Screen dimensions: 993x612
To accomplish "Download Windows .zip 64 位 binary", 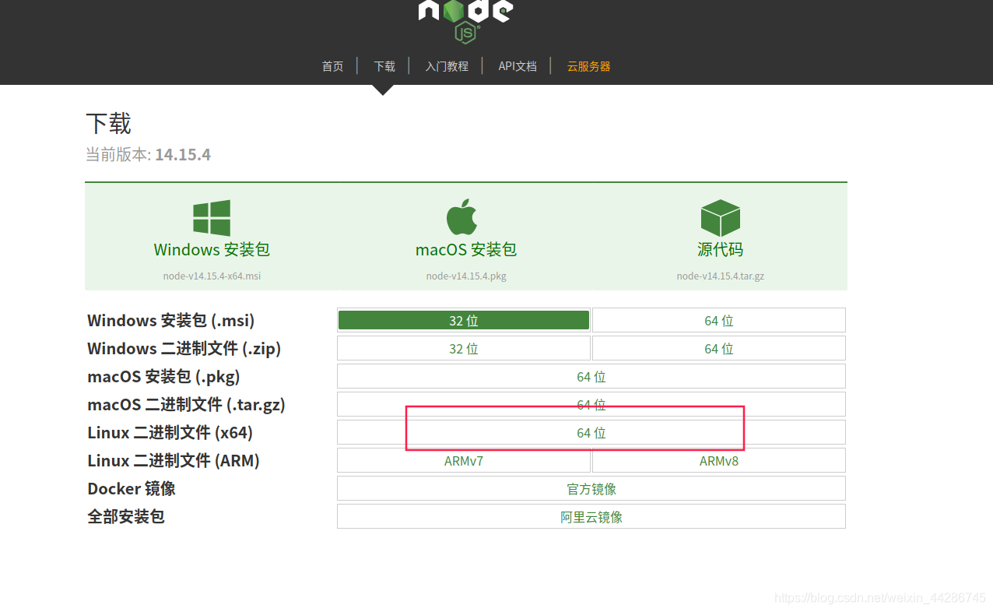I will click(719, 348).
